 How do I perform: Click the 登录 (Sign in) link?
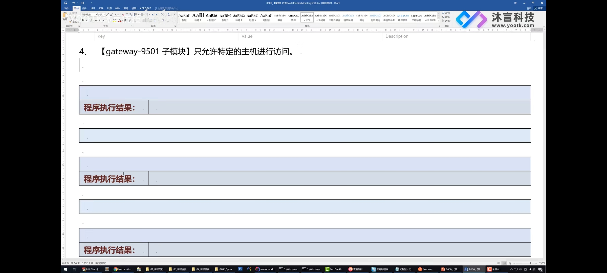click(529, 8)
